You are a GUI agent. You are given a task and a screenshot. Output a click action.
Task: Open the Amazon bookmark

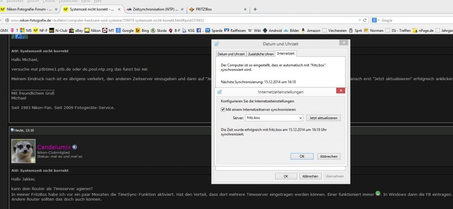(311, 31)
